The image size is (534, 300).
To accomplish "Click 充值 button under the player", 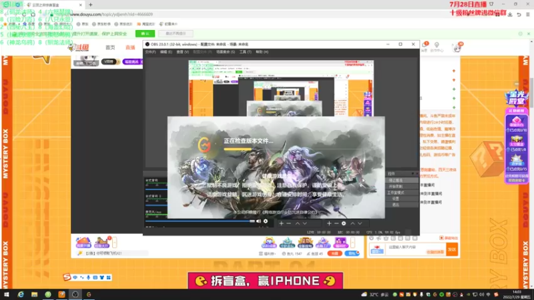I will pyautogui.click(x=334, y=253).
